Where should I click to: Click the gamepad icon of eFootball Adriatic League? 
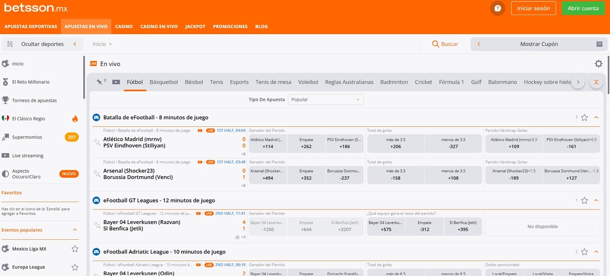[x=96, y=252]
